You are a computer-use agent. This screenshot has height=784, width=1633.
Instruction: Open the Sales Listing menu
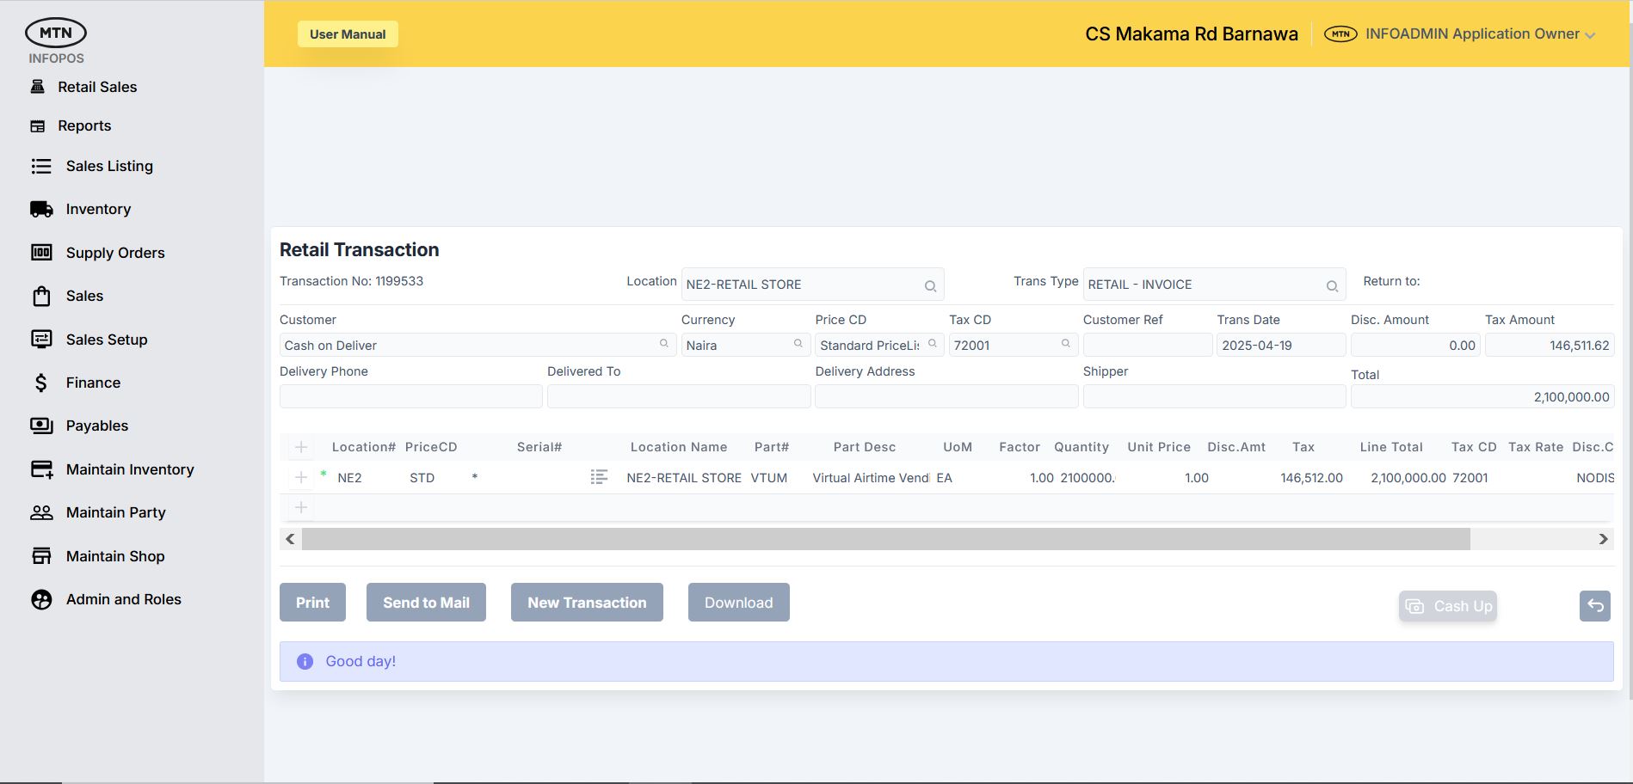109,166
